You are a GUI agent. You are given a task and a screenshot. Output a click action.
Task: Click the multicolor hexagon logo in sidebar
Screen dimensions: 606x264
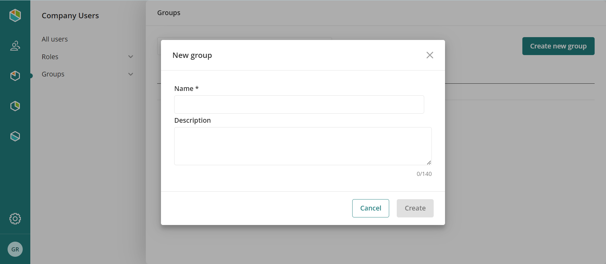[15, 15]
